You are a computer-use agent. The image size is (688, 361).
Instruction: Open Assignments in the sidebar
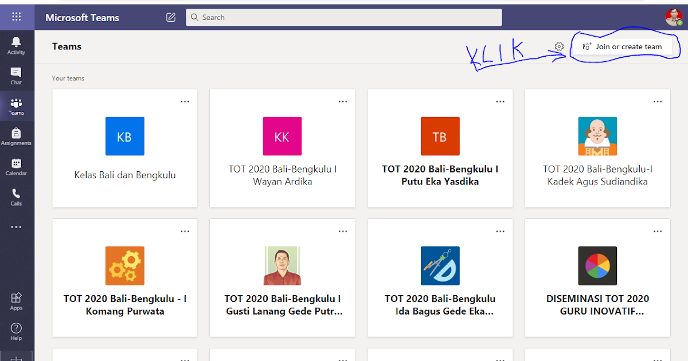point(16,136)
